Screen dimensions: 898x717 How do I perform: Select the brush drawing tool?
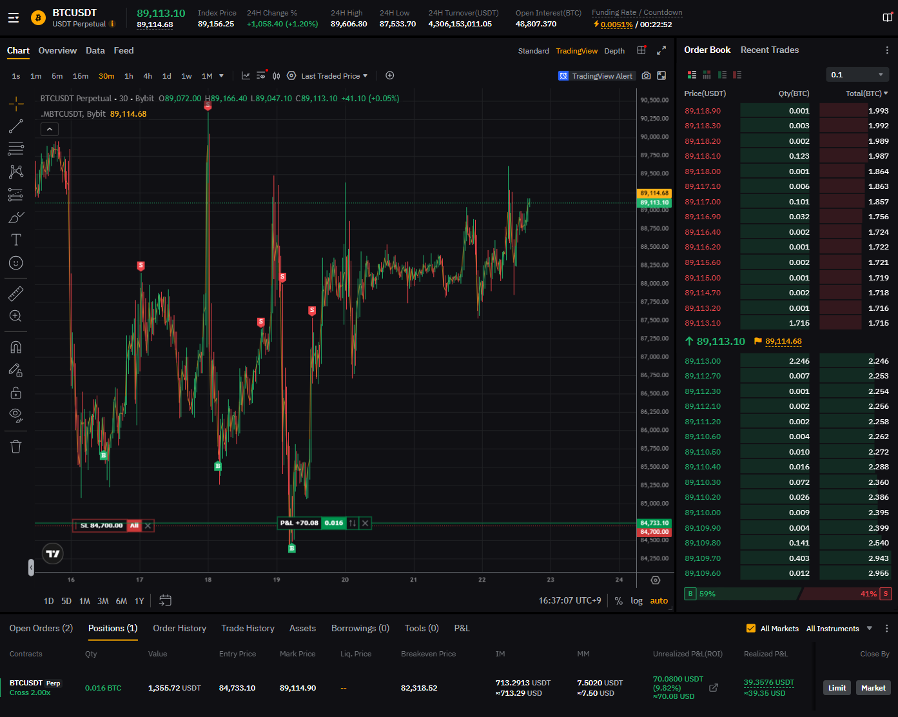(16, 217)
